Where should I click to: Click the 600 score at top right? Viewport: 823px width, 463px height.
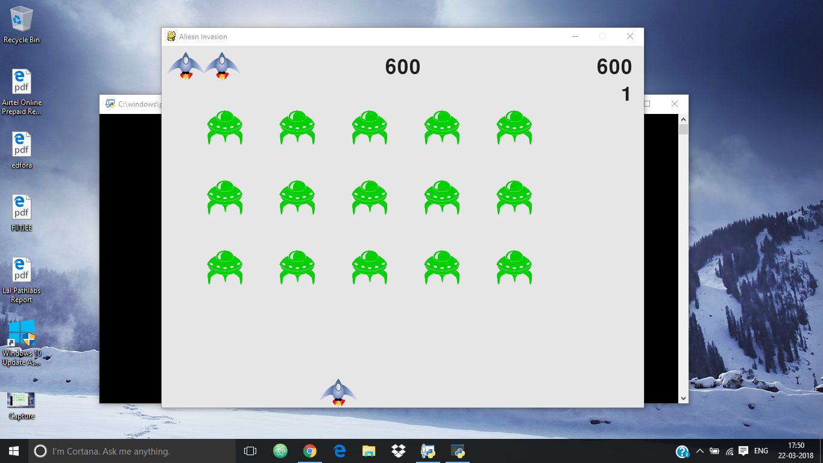(x=614, y=67)
